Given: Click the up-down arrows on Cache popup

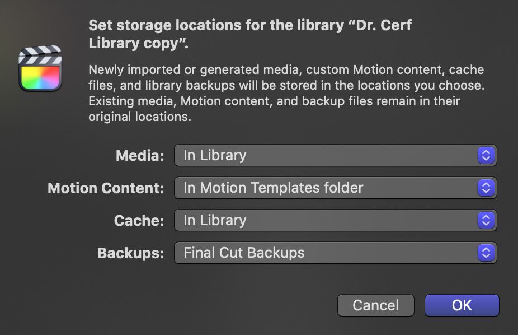Looking at the screenshot, I should pos(486,220).
